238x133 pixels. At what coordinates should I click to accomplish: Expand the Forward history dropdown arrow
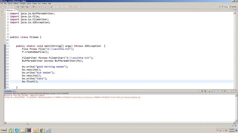pyautogui.click(x=77, y=7)
